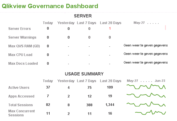Click the Server Last 28 Days header
This screenshot has width=177, height=121.
(110, 23)
